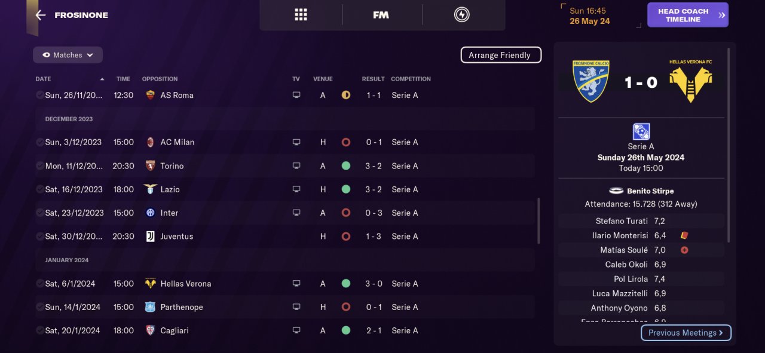
Task: Toggle the checkmark on Cagliari fixture row
Action: [x=39, y=330]
